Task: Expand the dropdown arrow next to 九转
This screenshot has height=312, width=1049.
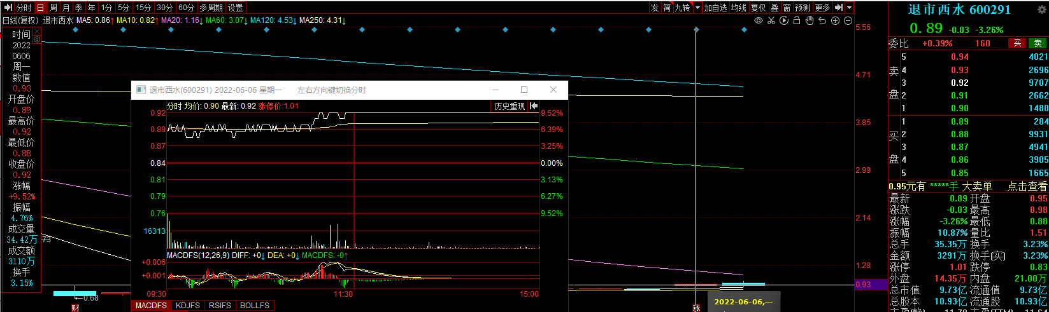Action: (697, 8)
